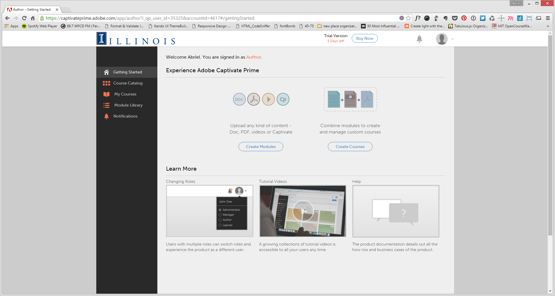Play the Tutorial Videos thumbnail

point(303,211)
